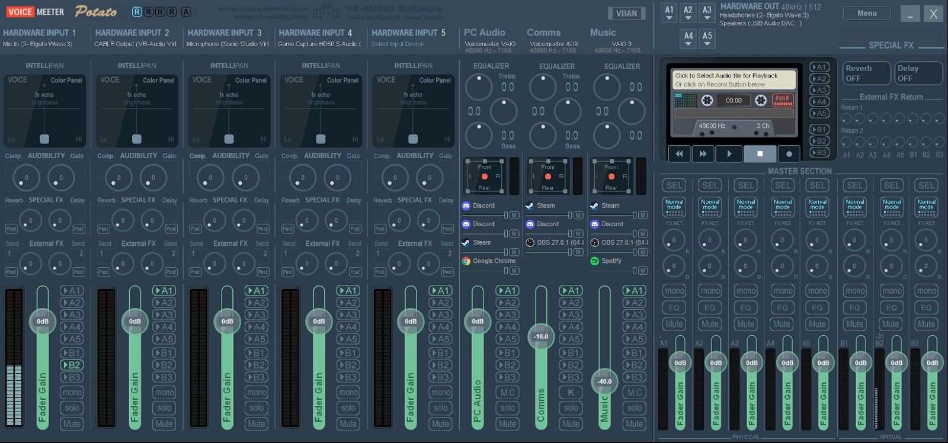Mute Hardware Input 4 strip

pyautogui.click(x=348, y=423)
